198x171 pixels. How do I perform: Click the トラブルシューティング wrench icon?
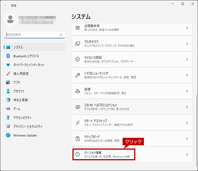78,75
